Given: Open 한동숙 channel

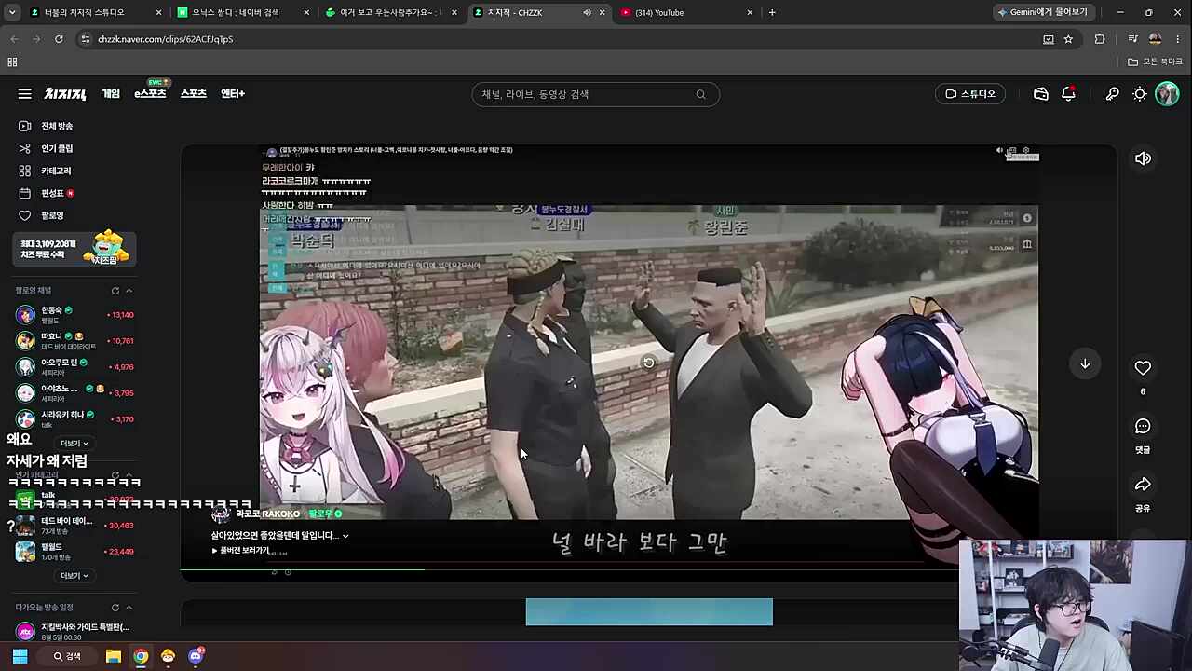Looking at the screenshot, I should coord(74,314).
